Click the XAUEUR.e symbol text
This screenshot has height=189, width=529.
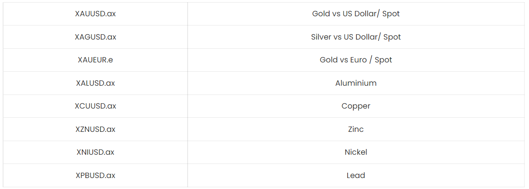coord(95,60)
